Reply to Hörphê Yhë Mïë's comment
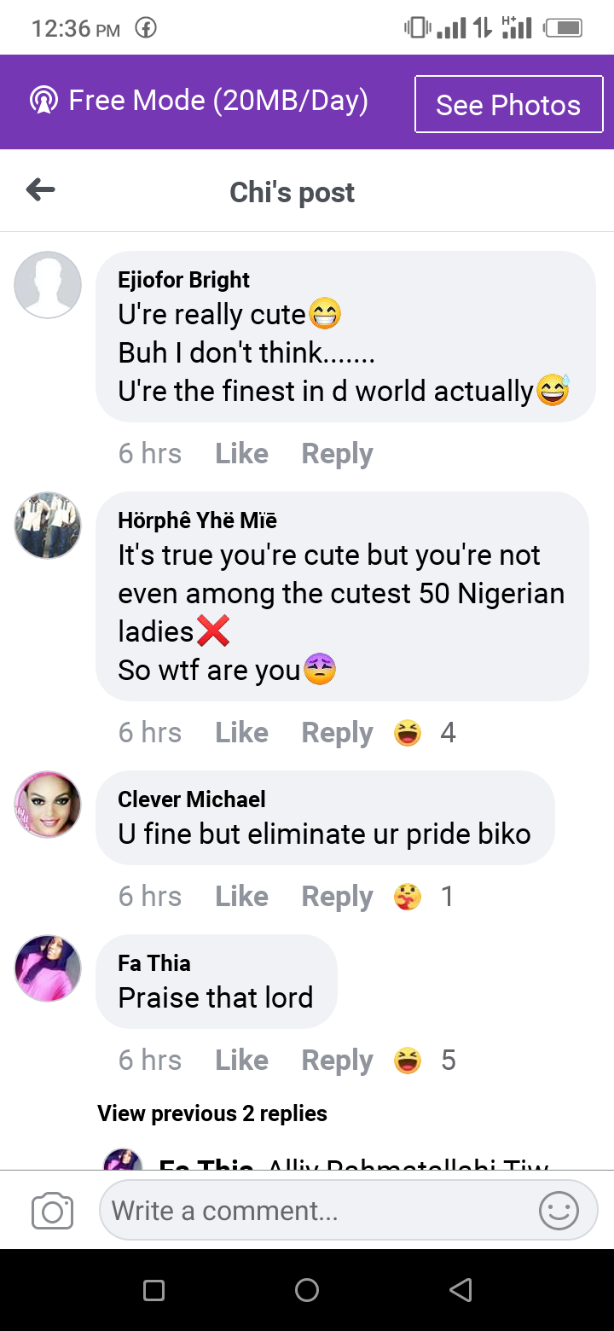Screen dimensions: 614x1331 [x=337, y=733]
